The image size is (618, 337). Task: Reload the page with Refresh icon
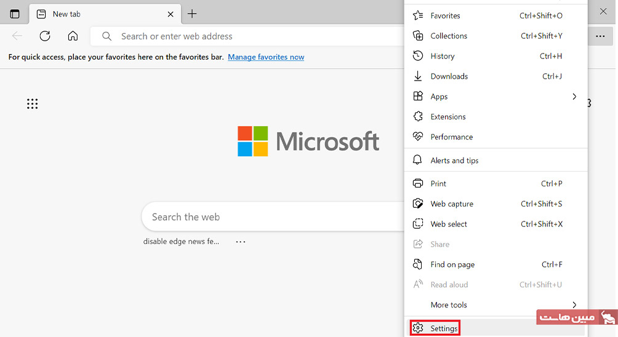click(x=45, y=36)
